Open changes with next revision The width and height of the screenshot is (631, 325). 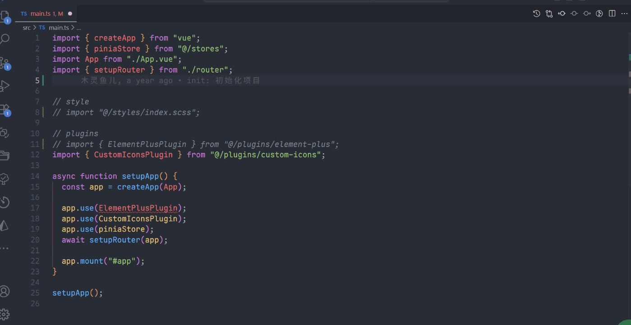point(587,14)
